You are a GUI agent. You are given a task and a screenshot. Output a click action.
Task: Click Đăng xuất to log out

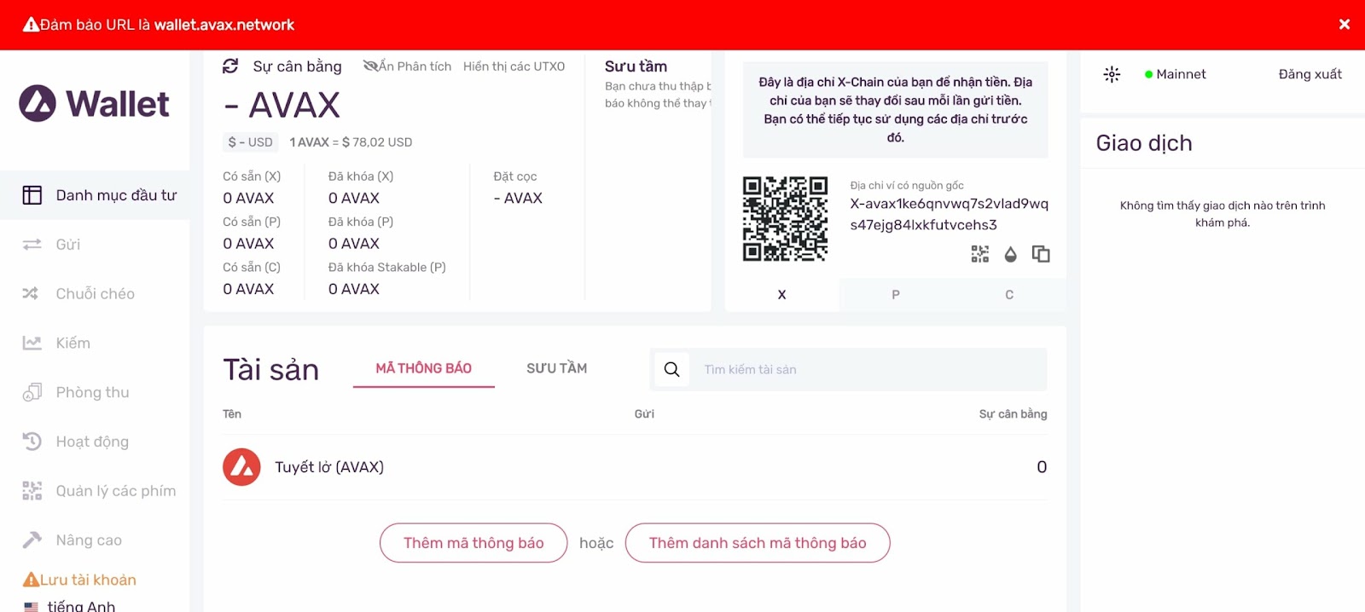(1310, 74)
